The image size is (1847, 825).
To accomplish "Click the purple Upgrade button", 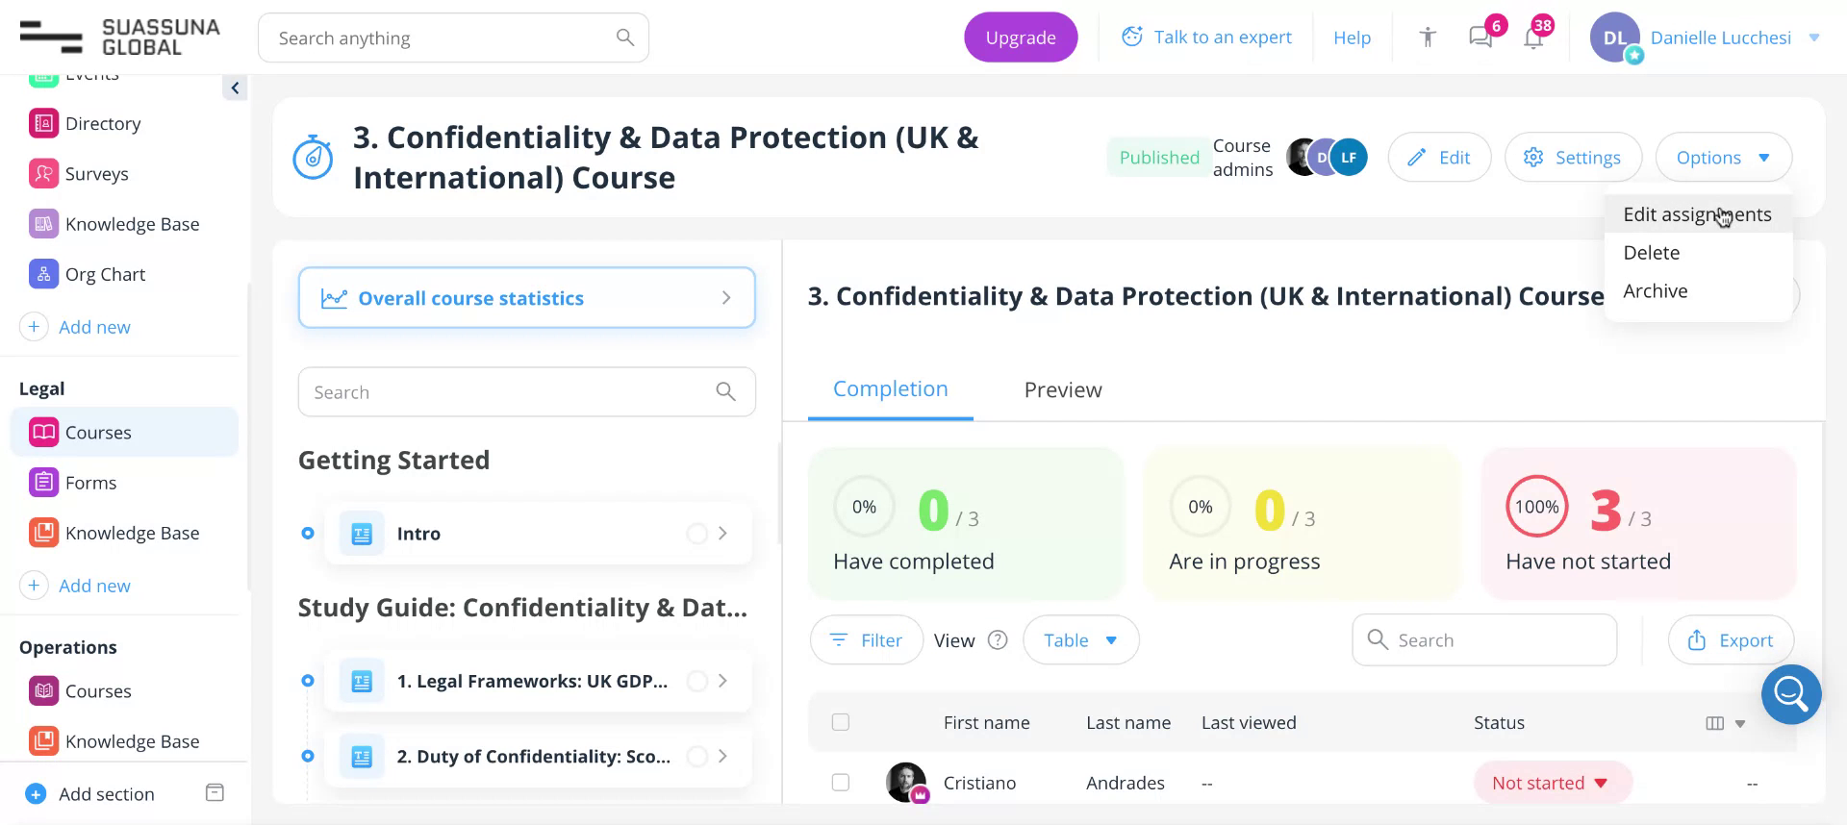I will [1020, 37].
